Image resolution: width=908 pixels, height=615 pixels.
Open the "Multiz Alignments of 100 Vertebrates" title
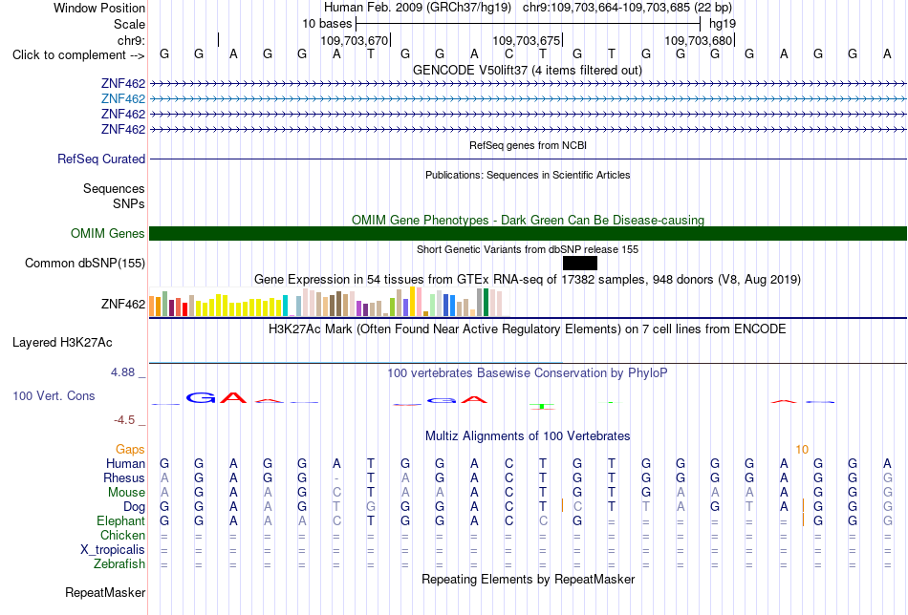point(528,436)
